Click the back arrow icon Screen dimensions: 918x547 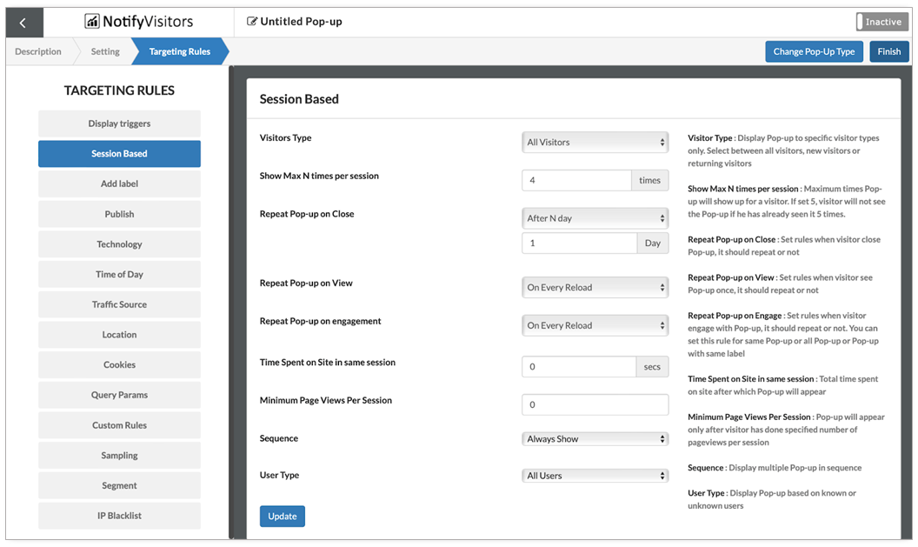coord(23,23)
